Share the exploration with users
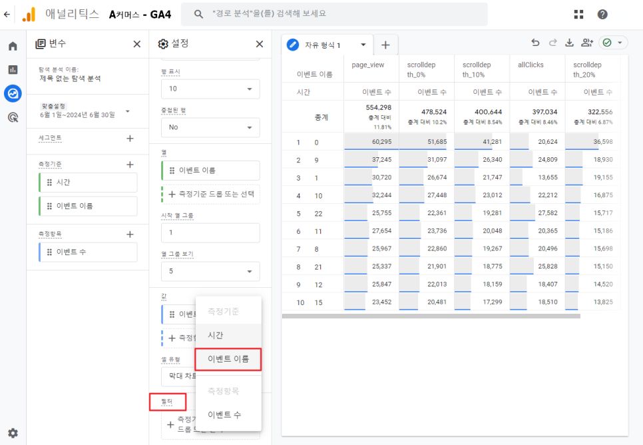643x445 pixels. 587,42
